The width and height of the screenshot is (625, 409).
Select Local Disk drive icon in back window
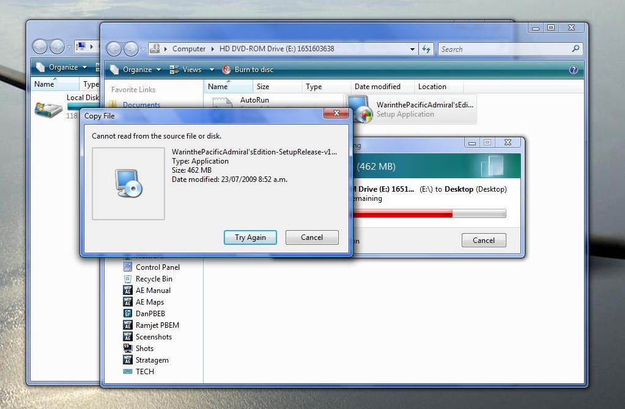pos(48,109)
